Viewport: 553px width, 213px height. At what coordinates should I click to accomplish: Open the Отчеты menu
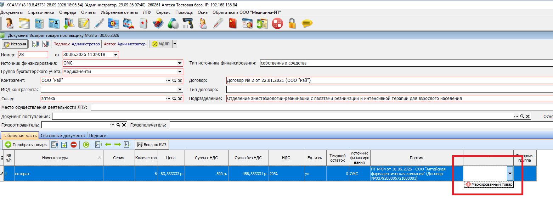pyautogui.click(x=88, y=12)
